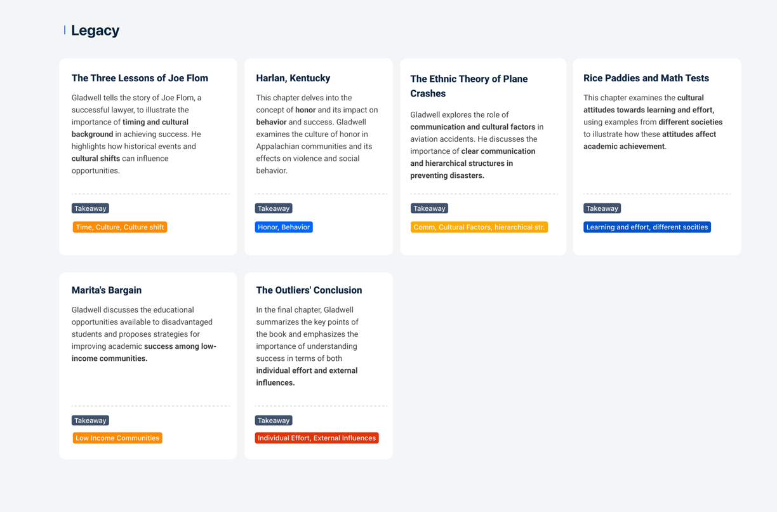The width and height of the screenshot is (777, 512).
Task: Click the Takeaway badge in Rice Paddies card
Action: (x=602, y=208)
